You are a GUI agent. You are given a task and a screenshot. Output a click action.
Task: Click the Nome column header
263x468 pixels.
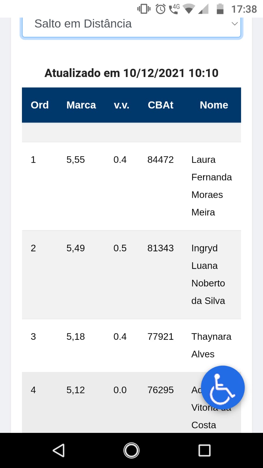pyautogui.click(x=214, y=105)
